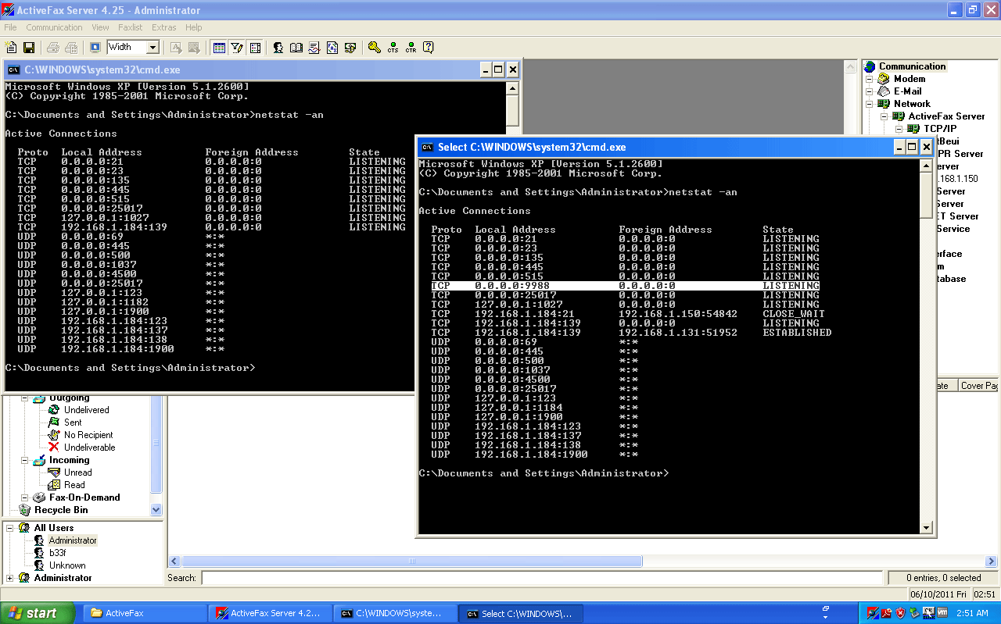Select the Unread incoming folder
This screenshot has height=624, width=1001.
(x=77, y=472)
